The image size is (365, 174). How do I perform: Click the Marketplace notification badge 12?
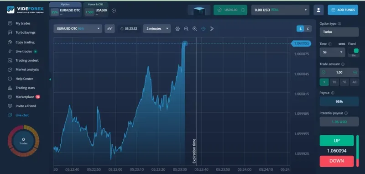[38, 97]
